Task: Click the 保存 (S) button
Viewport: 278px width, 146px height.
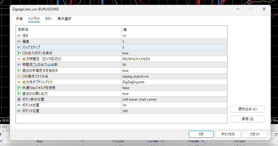Action: (x=247, y=119)
